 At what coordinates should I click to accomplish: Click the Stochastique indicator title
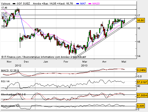13,95
